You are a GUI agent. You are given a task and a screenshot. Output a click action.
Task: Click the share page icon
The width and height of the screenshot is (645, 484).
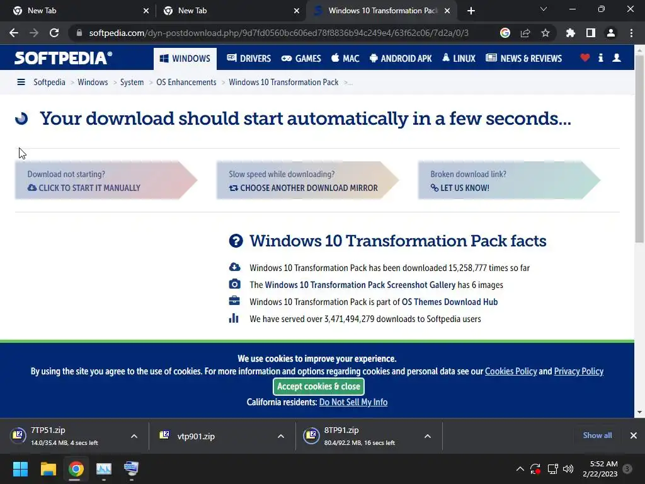click(x=525, y=33)
